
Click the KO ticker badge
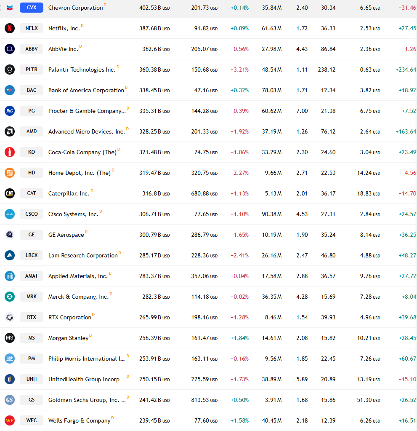[32, 152]
